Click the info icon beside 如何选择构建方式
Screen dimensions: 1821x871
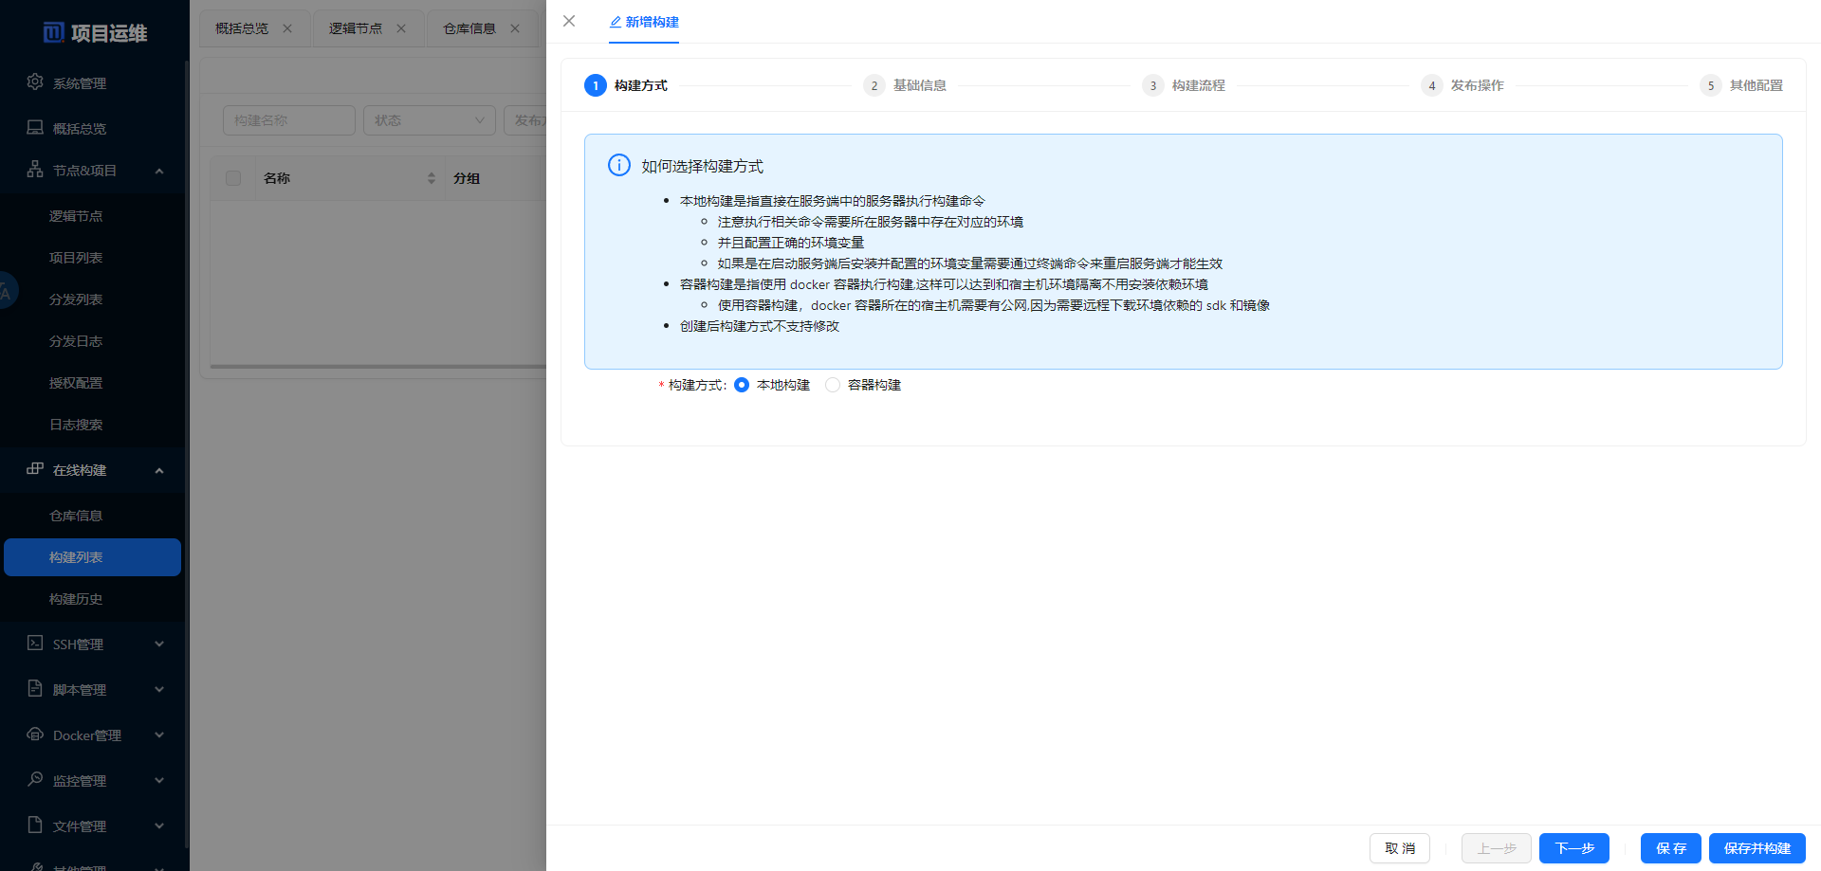619,165
